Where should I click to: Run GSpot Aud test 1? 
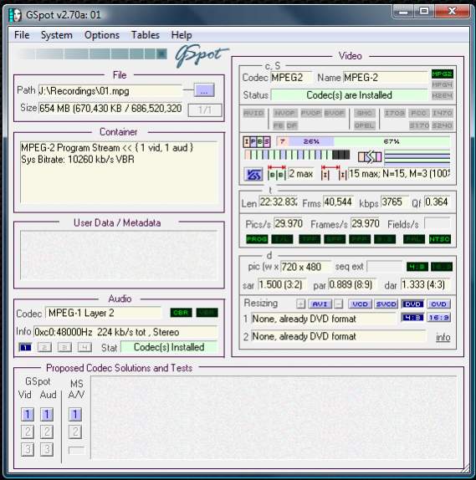[x=47, y=414]
